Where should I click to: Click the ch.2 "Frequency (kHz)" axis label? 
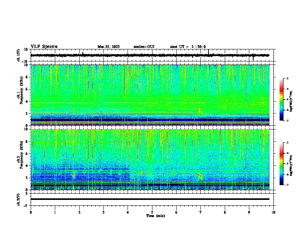pyautogui.click(x=21, y=154)
